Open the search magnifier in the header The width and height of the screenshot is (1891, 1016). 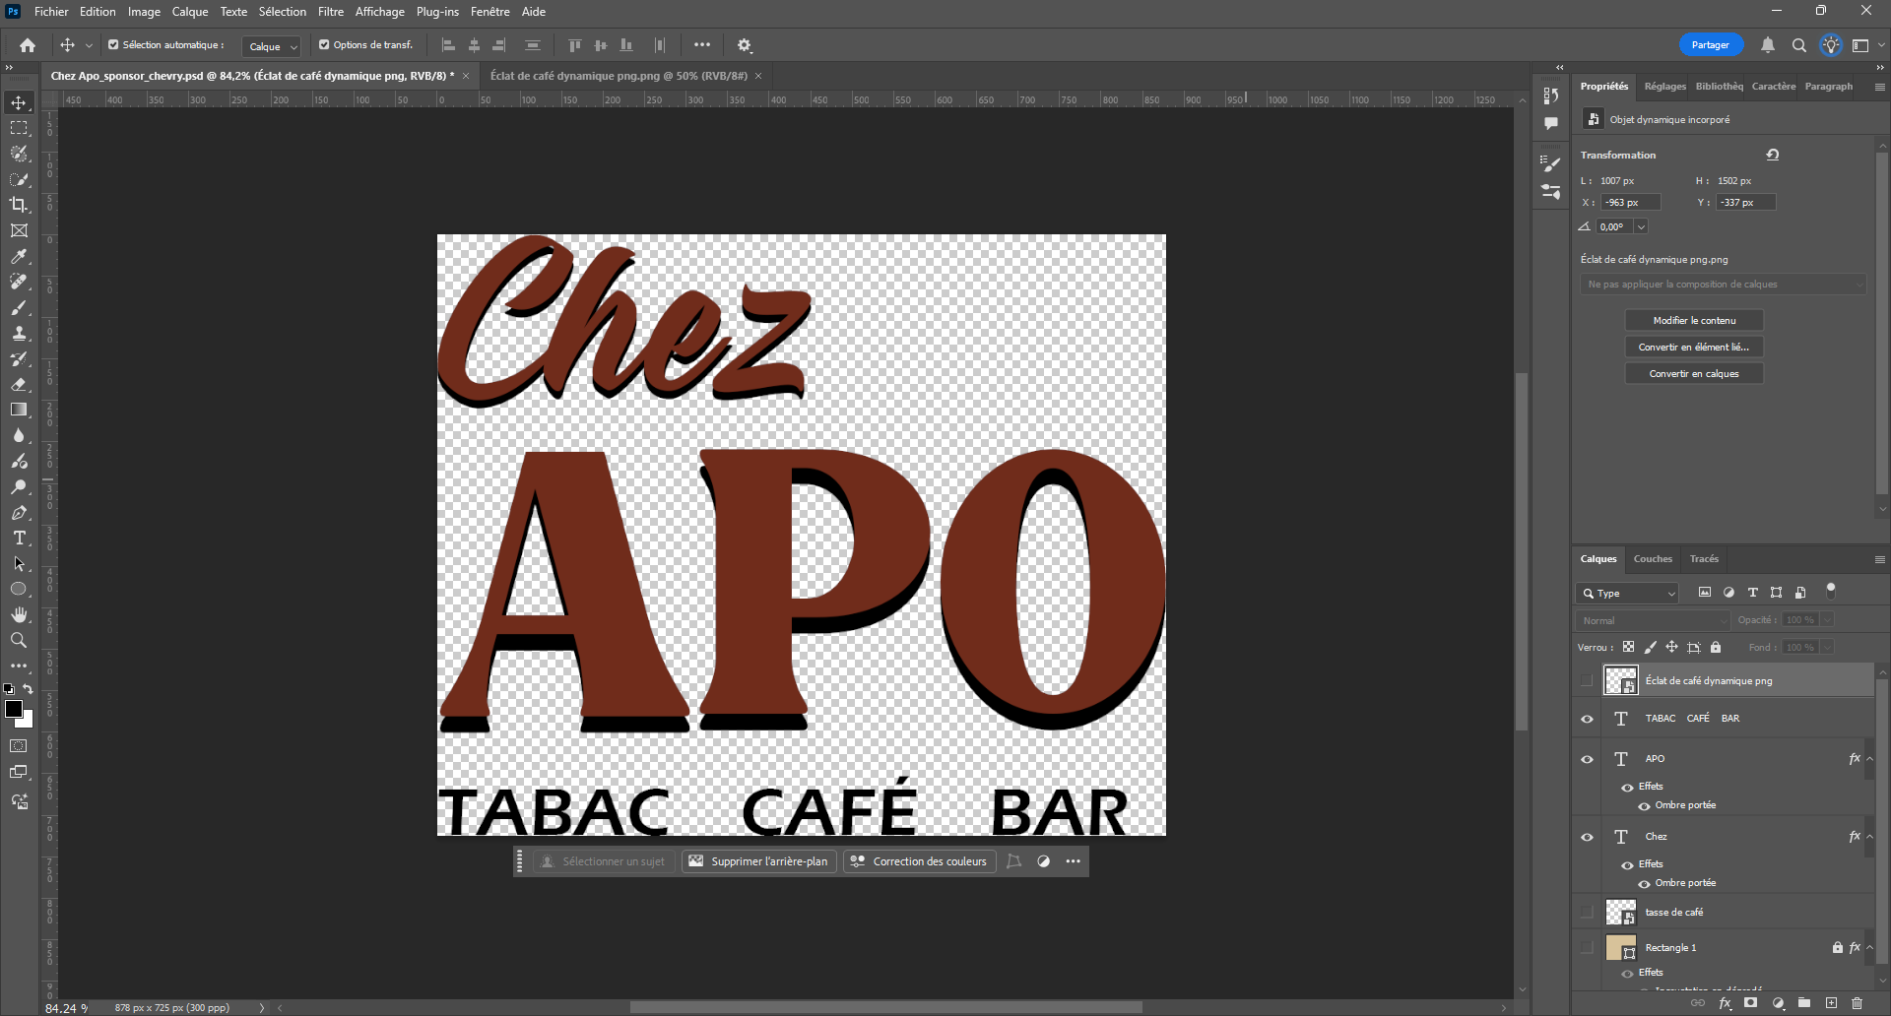[1799, 45]
